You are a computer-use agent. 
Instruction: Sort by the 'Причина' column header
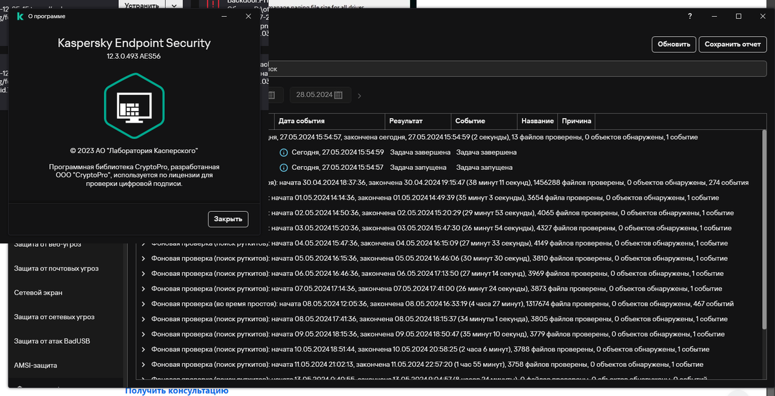575,121
